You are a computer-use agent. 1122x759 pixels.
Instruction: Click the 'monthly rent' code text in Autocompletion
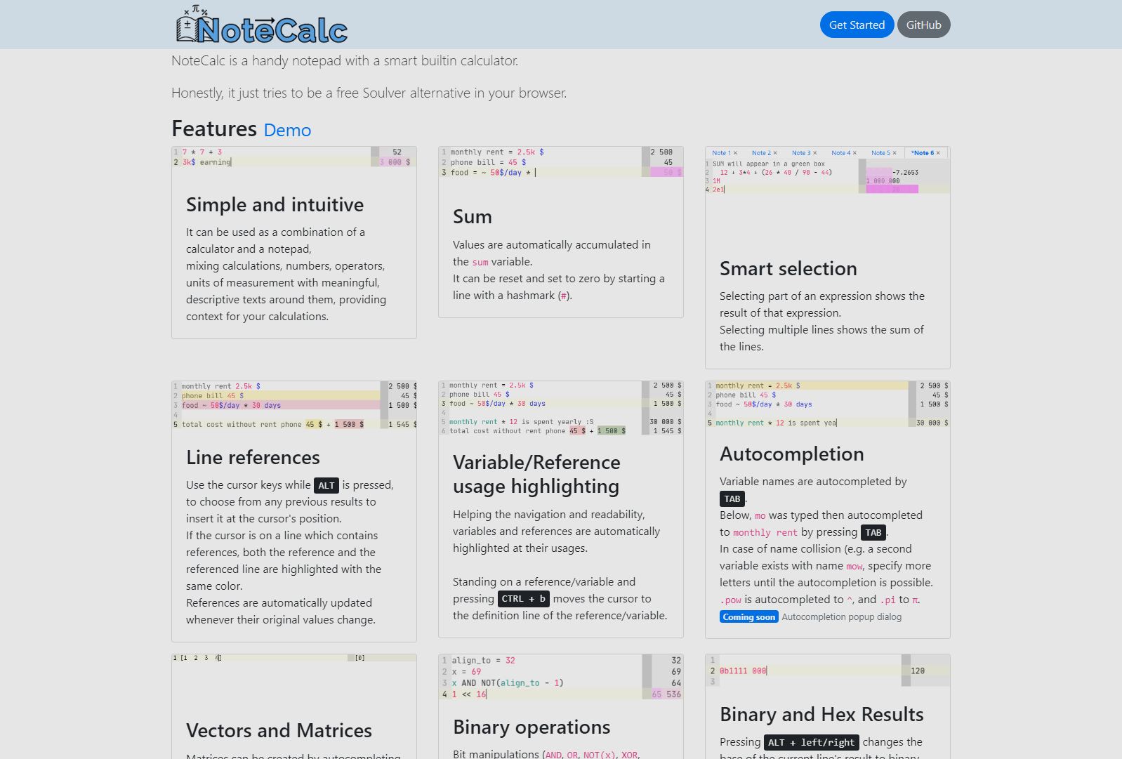point(765,533)
